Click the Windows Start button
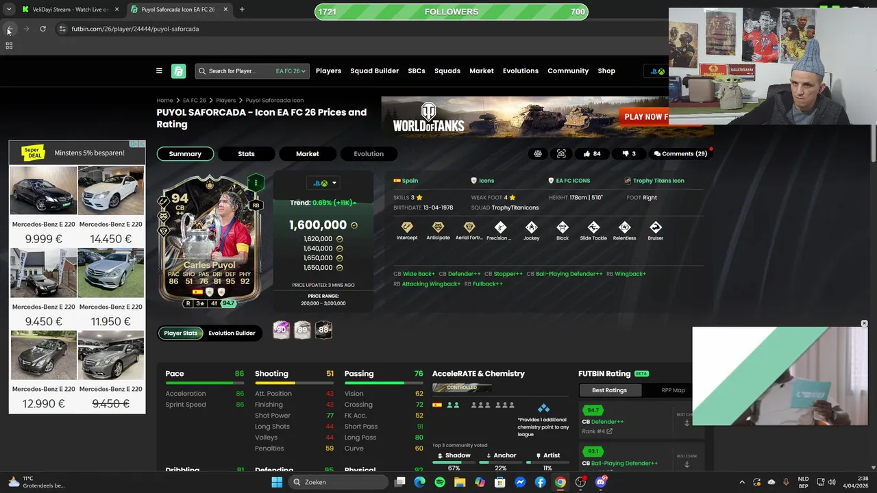 pyautogui.click(x=277, y=482)
